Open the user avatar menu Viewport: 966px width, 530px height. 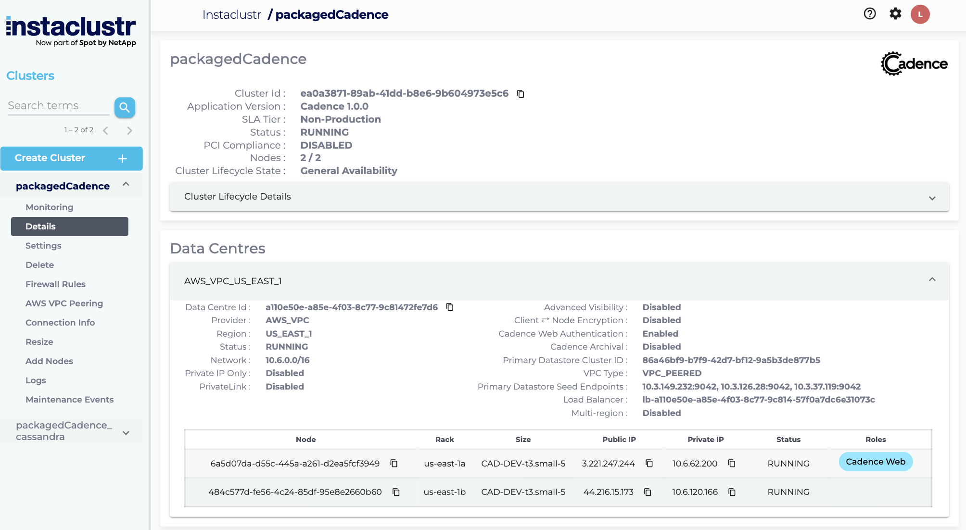pyautogui.click(x=920, y=14)
